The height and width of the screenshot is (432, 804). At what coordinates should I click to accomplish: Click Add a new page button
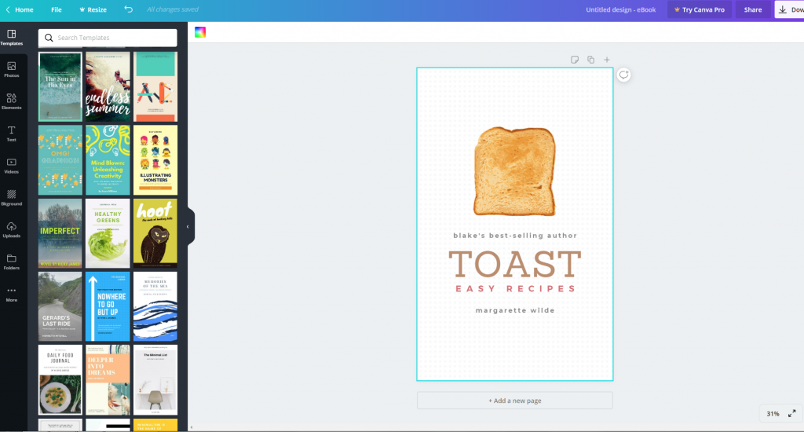pos(515,401)
